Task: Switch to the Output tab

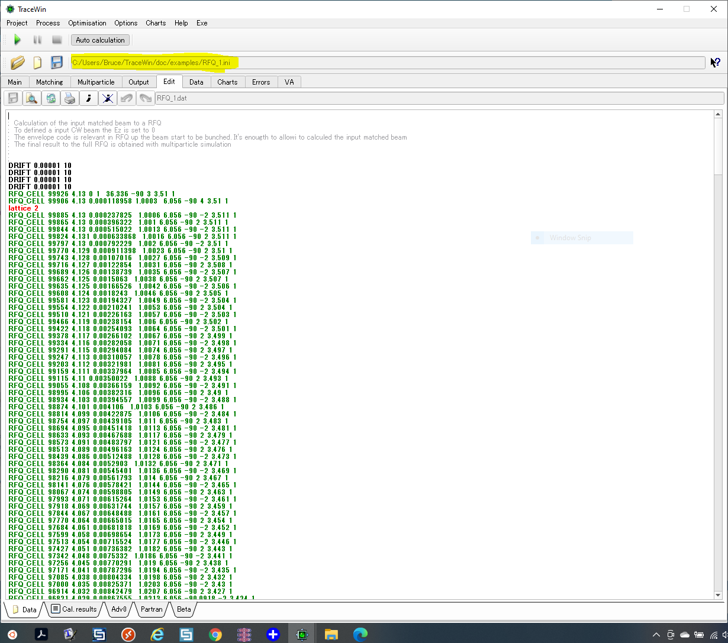Action: [x=139, y=82]
